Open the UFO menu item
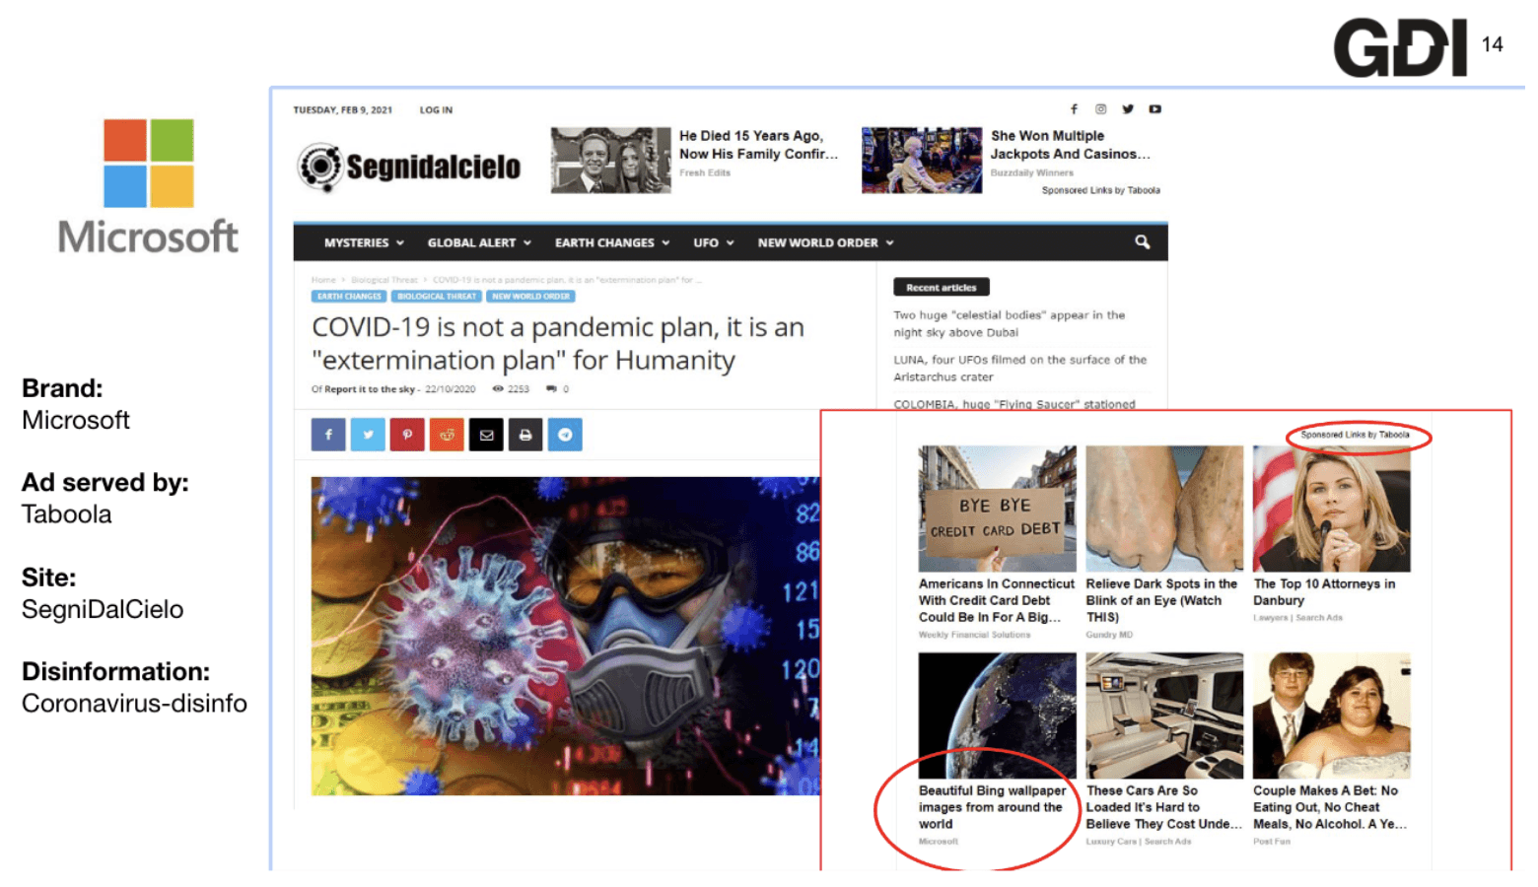Viewport: 1538px width, 887px height. tap(713, 243)
